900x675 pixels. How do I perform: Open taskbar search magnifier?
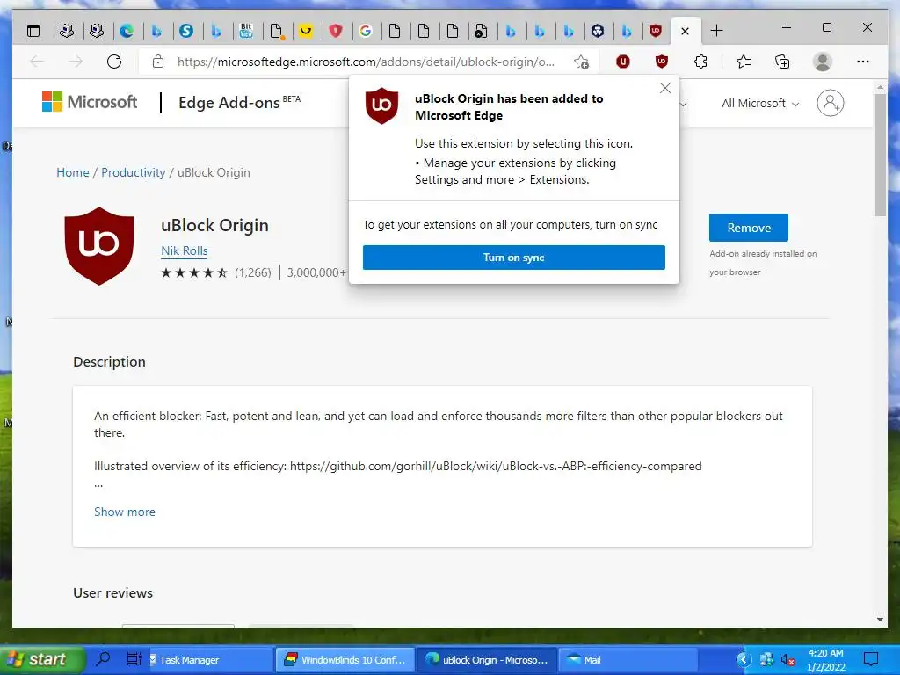104,659
